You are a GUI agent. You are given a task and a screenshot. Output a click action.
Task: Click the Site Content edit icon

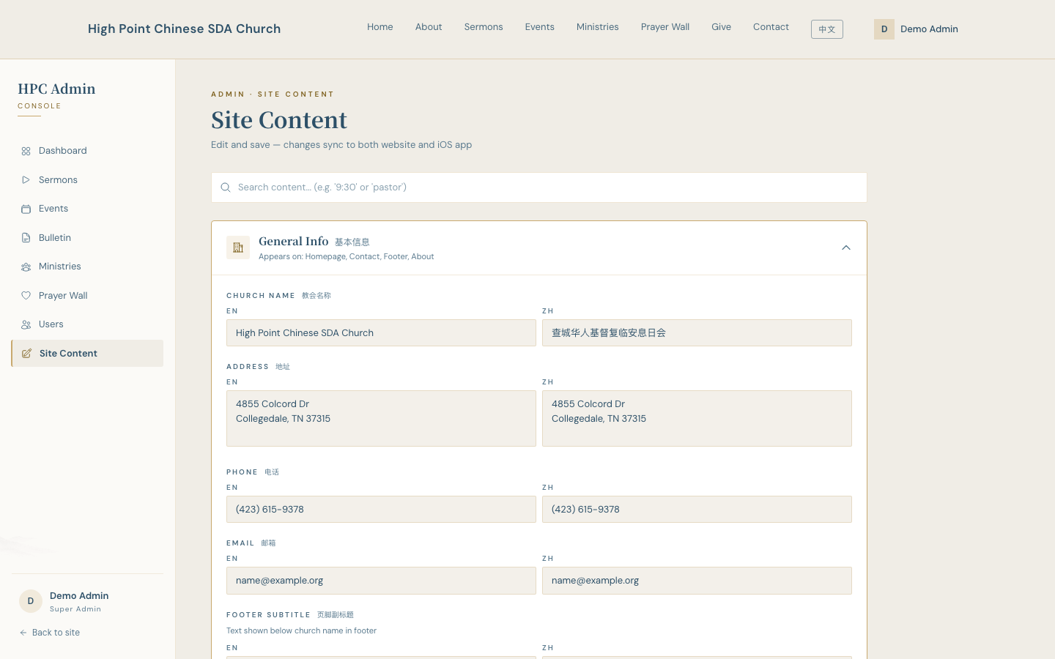point(26,354)
